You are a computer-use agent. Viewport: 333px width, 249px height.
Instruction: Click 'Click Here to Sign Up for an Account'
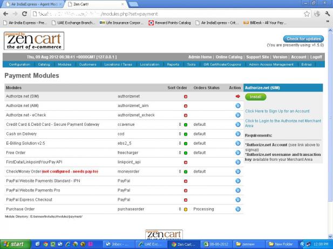tap(277, 111)
